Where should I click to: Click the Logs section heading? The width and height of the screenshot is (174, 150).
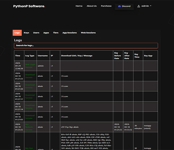click(x=18, y=40)
